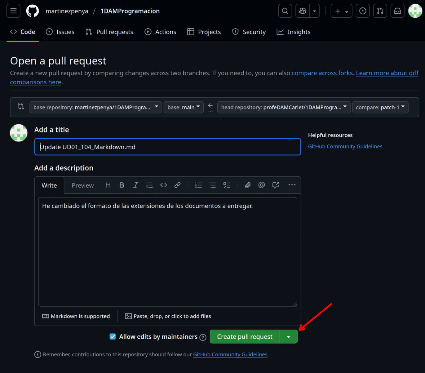Open the head repository selector for profeDAMCarlet

283,107
